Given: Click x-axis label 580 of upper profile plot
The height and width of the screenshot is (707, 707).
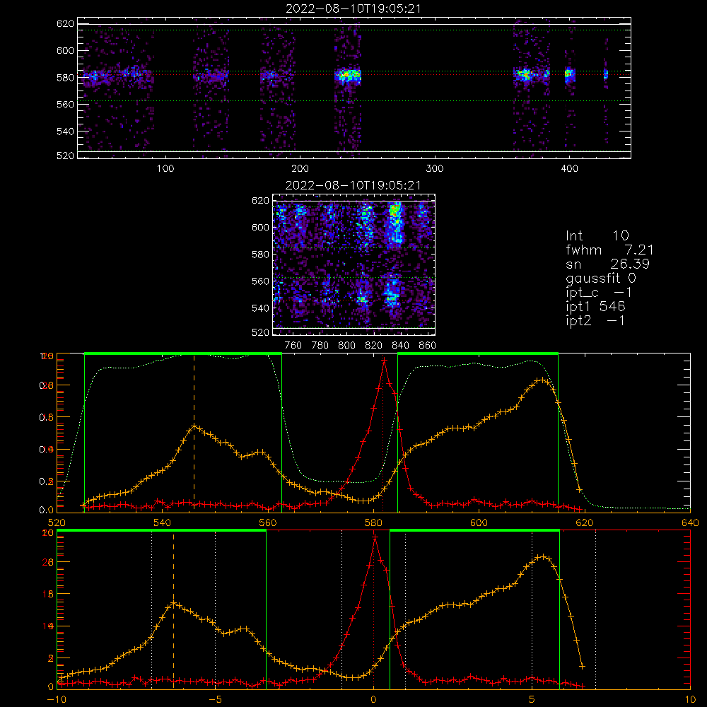Looking at the screenshot, I should [x=373, y=522].
